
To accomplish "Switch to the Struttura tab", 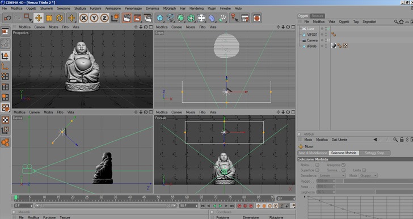I will tap(317, 16).
